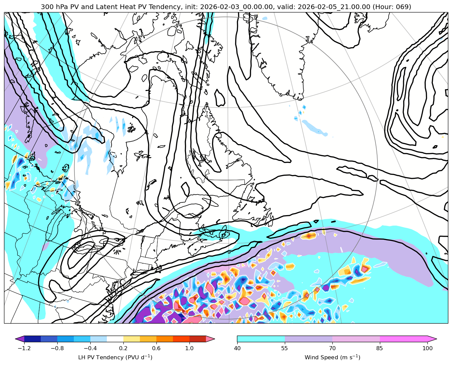Click the 70 tick label on wind colorbar
The image size is (452, 365).
332,349
